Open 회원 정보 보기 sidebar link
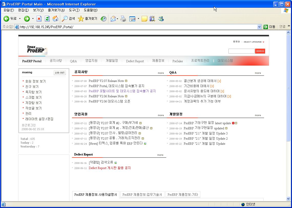Image resolution: width=292 pixels, height=208 pixels. [35, 81]
